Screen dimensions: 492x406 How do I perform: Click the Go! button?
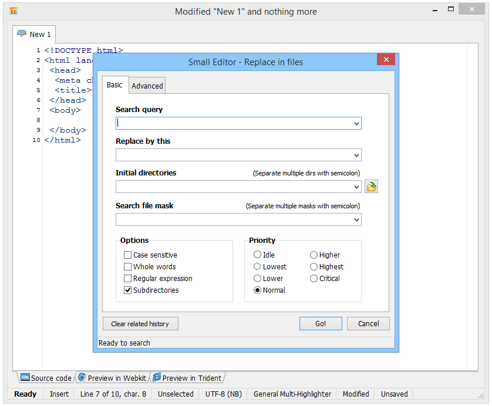321,323
